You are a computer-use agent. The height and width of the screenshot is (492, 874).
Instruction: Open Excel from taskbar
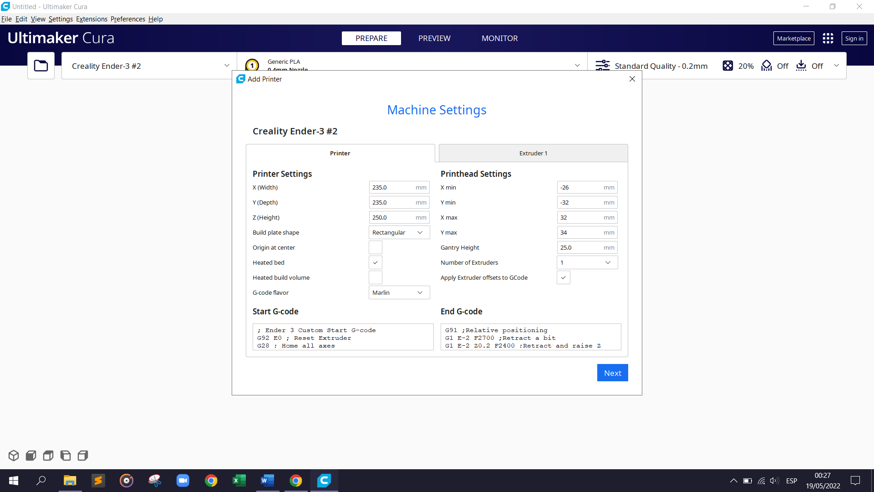(x=239, y=480)
